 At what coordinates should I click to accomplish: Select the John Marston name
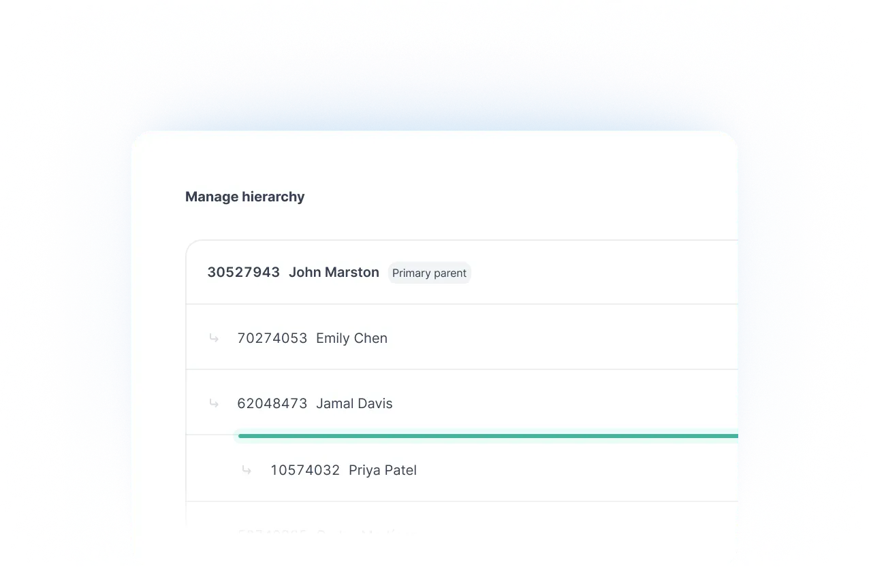pos(334,272)
